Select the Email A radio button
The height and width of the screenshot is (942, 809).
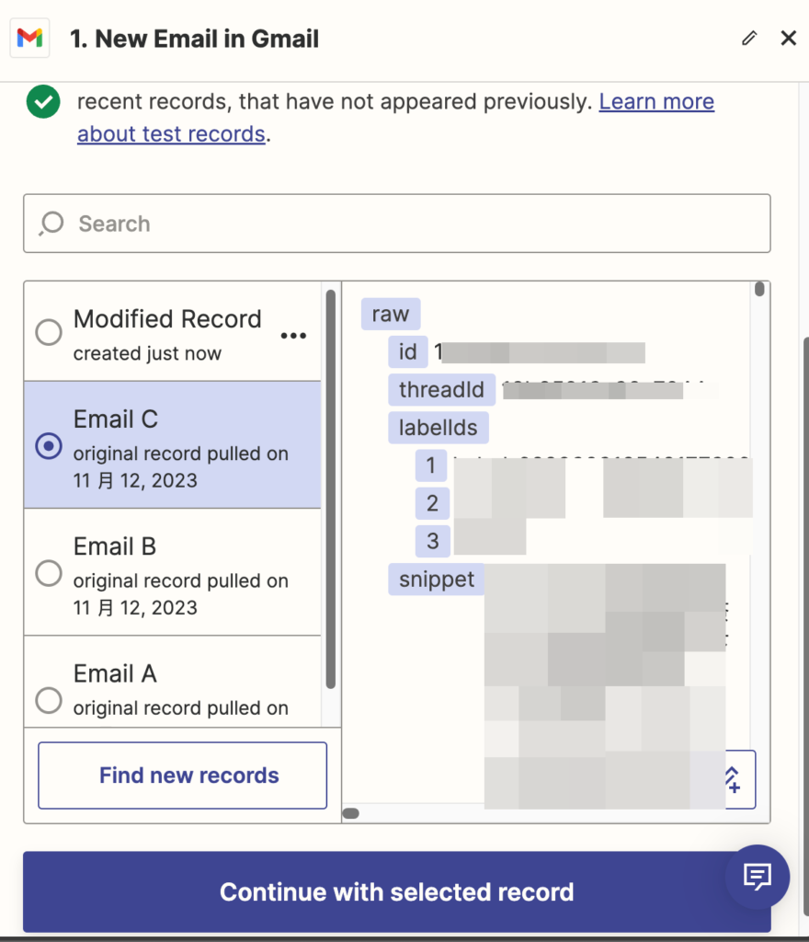click(49, 700)
